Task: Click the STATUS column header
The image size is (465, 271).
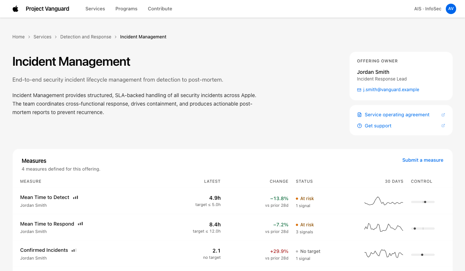Action: pyautogui.click(x=304, y=182)
